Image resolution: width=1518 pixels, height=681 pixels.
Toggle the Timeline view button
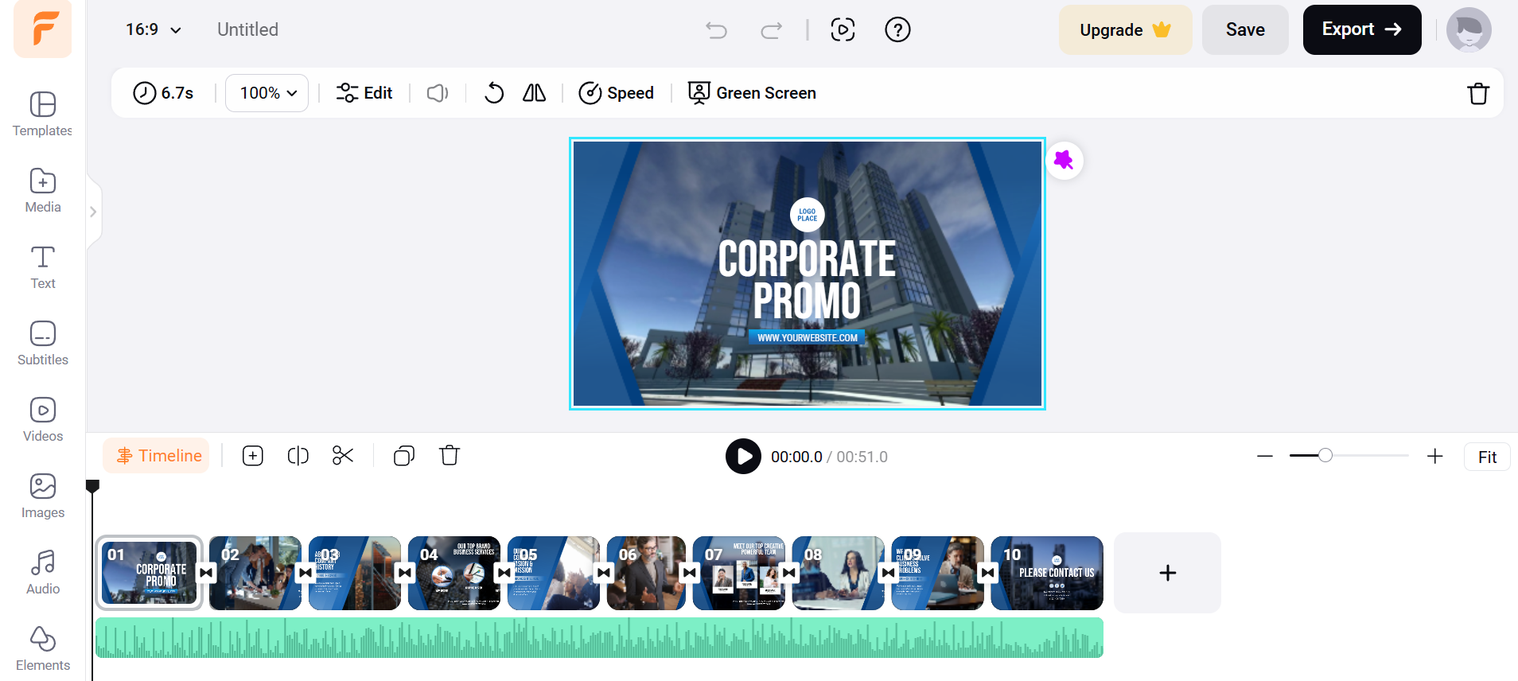click(x=157, y=456)
